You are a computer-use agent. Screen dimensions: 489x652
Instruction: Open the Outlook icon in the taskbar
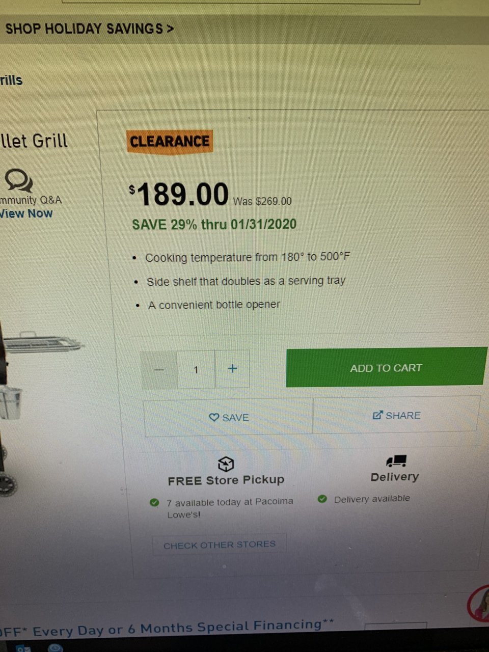[x=23, y=648]
